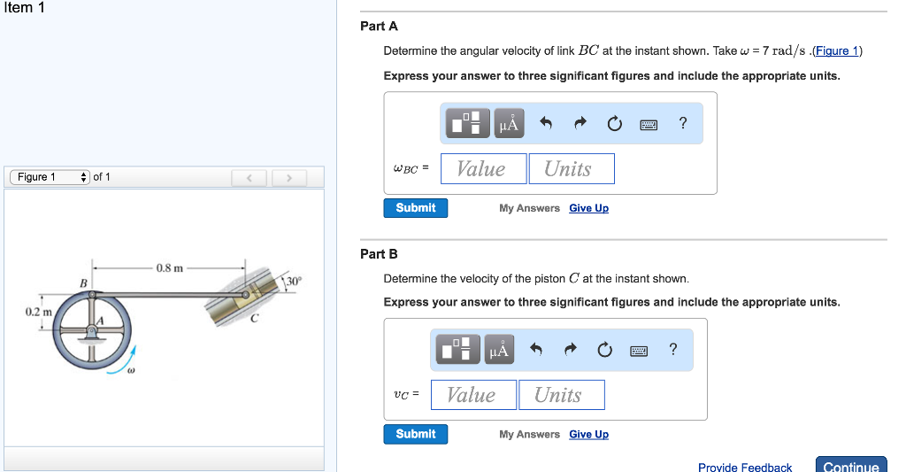The height and width of the screenshot is (472, 906).
Task: Click the undo arrow in Part B toolbar
Action: (x=536, y=351)
